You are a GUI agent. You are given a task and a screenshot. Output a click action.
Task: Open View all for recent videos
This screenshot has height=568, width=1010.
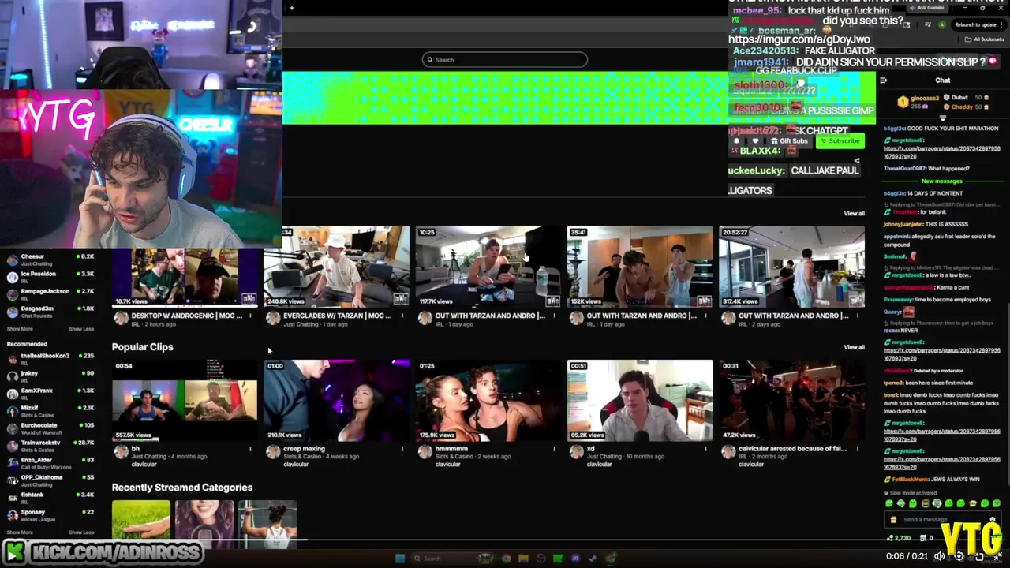pyautogui.click(x=854, y=214)
